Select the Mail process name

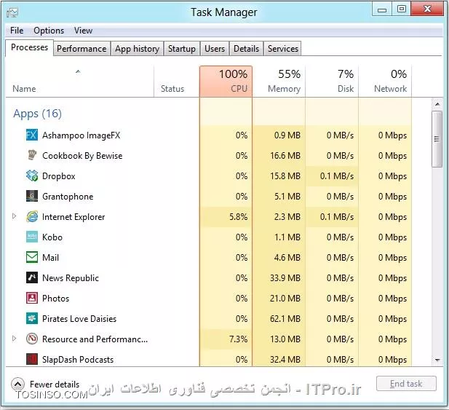click(x=50, y=258)
